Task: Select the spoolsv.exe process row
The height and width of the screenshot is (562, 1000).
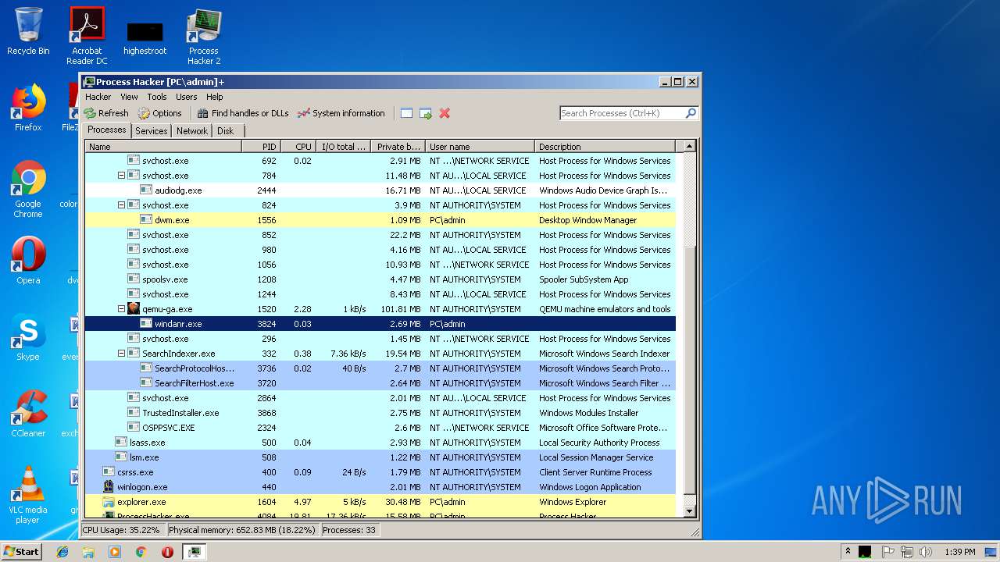Action: [x=380, y=279]
